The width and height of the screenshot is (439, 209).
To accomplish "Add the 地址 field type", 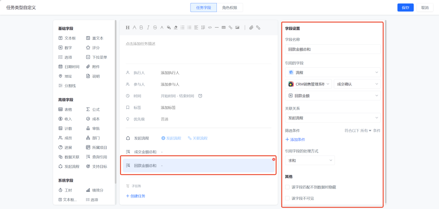I will coord(65,76).
